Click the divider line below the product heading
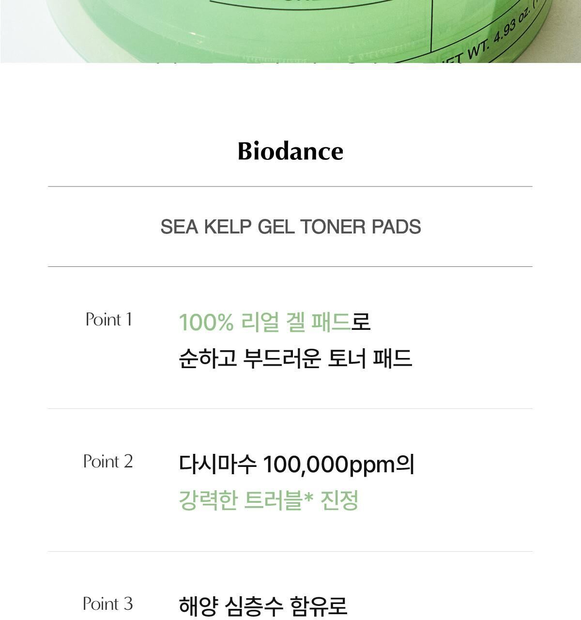 coord(290,266)
